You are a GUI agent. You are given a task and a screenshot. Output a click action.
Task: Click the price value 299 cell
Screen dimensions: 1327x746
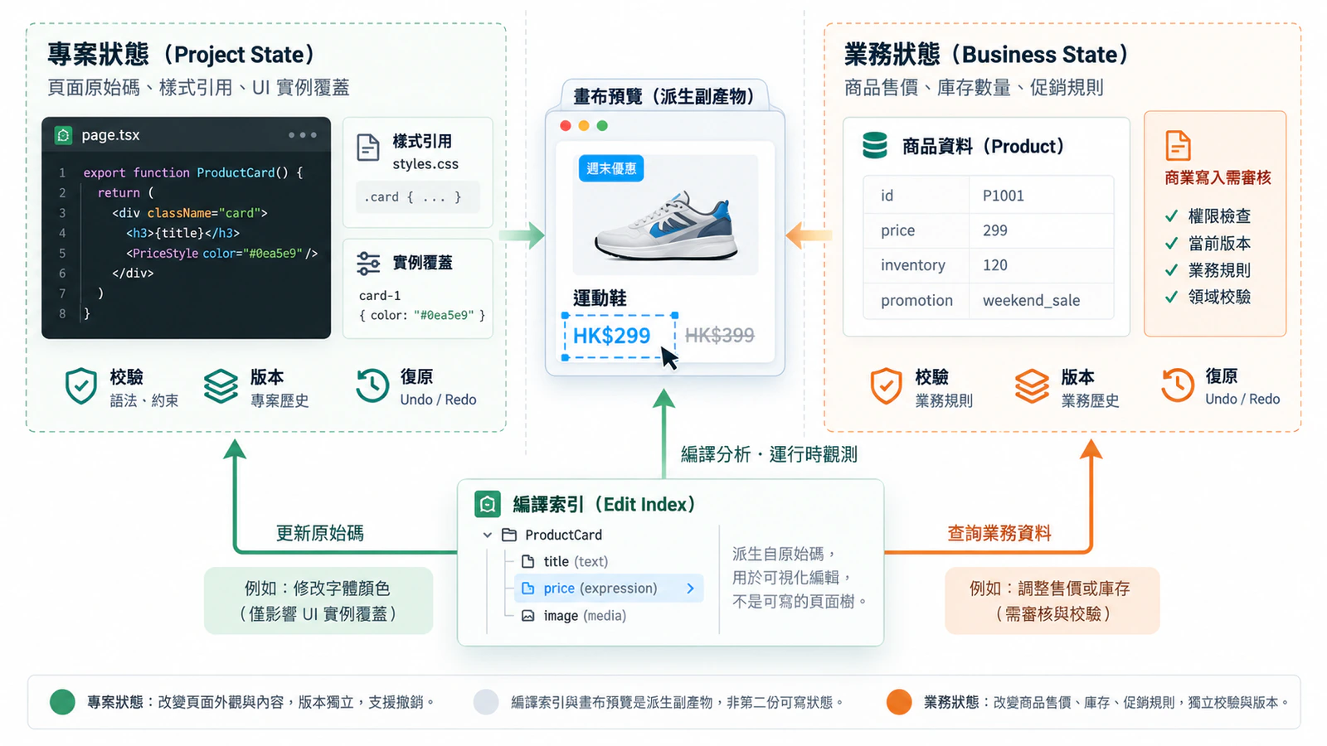point(1041,230)
